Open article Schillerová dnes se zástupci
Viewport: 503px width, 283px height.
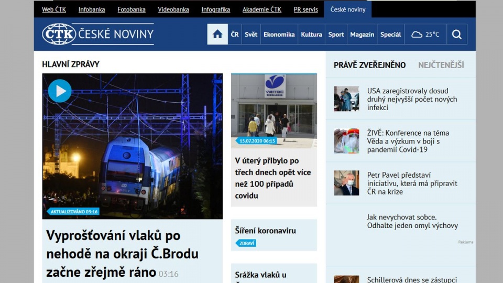coord(412,280)
